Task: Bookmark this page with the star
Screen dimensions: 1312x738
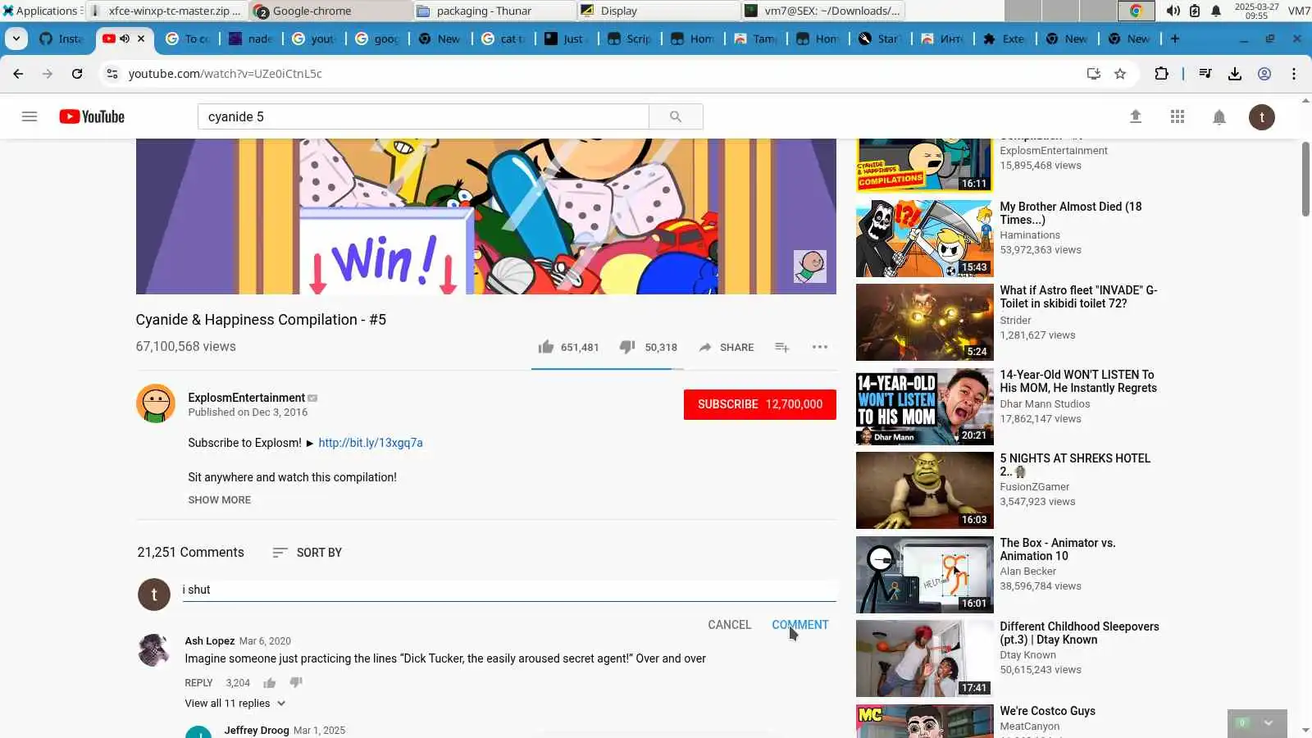Action: click(1120, 74)
